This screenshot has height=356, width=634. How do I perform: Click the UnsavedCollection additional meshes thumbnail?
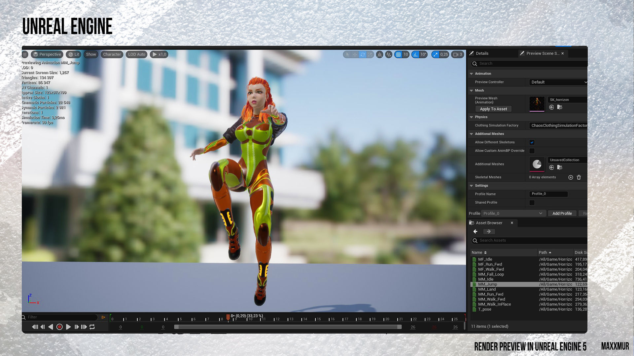537,164
